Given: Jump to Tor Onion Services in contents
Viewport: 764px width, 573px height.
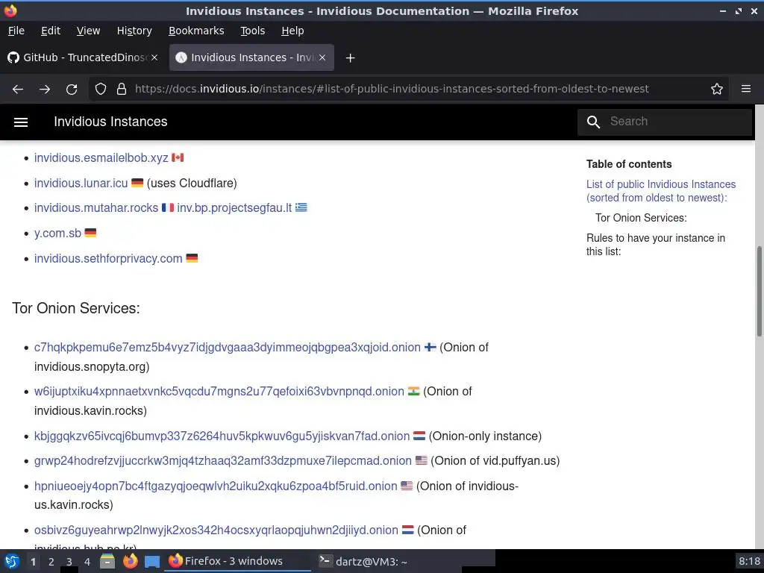Looking at the screenshot, I should (641, 218).
